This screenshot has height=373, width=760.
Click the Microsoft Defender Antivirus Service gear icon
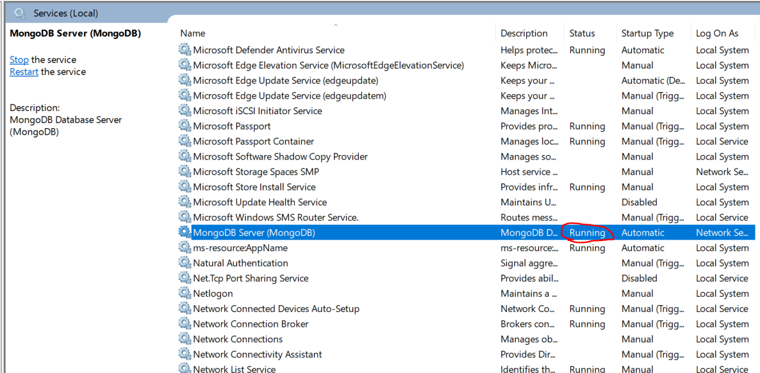tap(185, 50)
